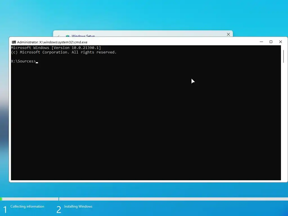Click the cmd.exe icon in the title bar
The height and width of the screenshot is (216, 288).
point(14,42)
